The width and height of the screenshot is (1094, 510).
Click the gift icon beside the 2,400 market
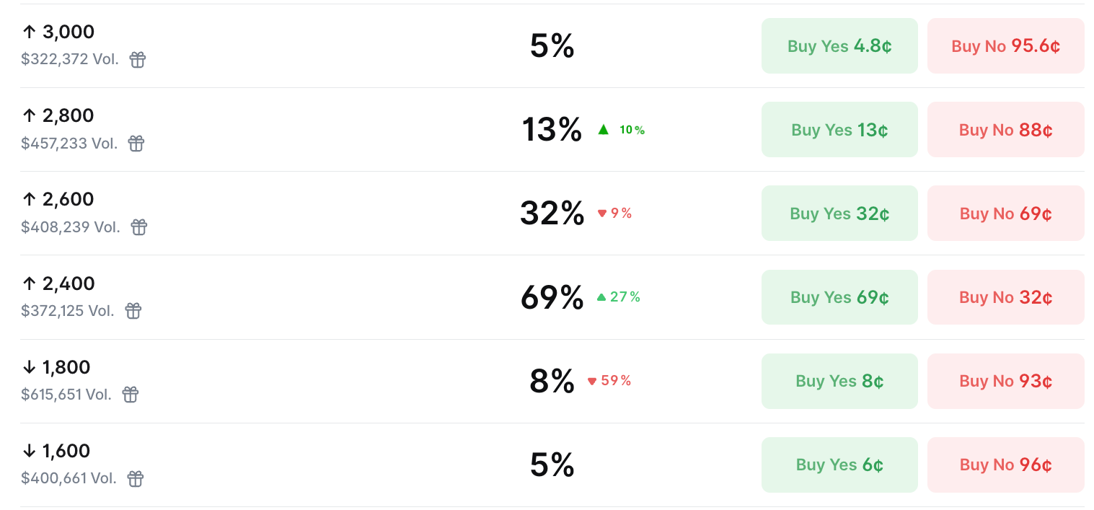(133, 310)
